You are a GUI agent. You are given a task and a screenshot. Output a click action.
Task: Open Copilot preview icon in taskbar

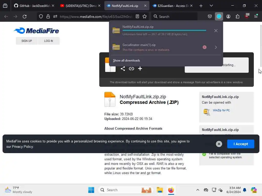point(254,190)
